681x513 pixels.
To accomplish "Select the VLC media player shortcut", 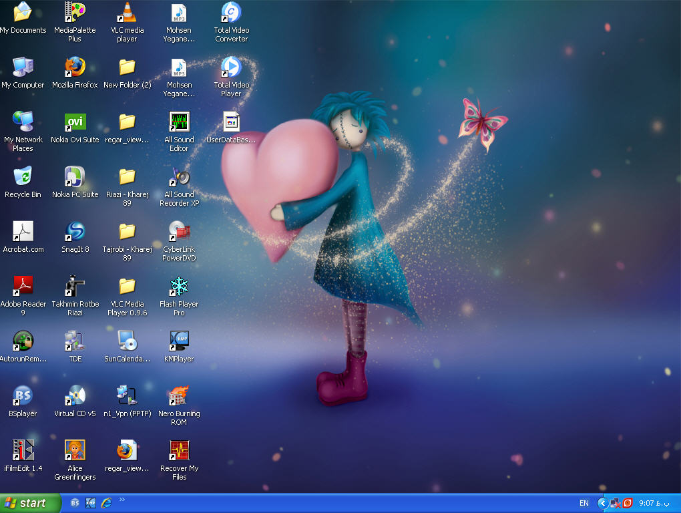I will (127, 12).
